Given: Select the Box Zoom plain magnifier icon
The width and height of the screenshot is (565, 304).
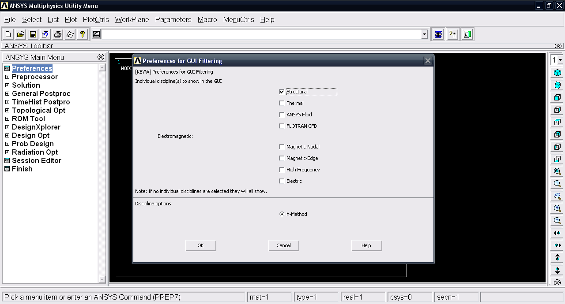Looking at the screenshot, I should (557, 184).
